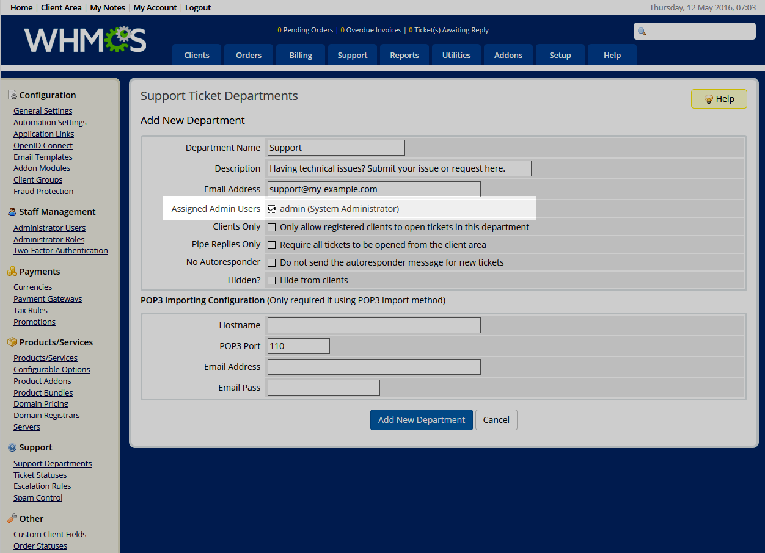This screenshot has height=553, width=765.
Task: Click the Staff Management person icon
Action: tap(12, 212)
